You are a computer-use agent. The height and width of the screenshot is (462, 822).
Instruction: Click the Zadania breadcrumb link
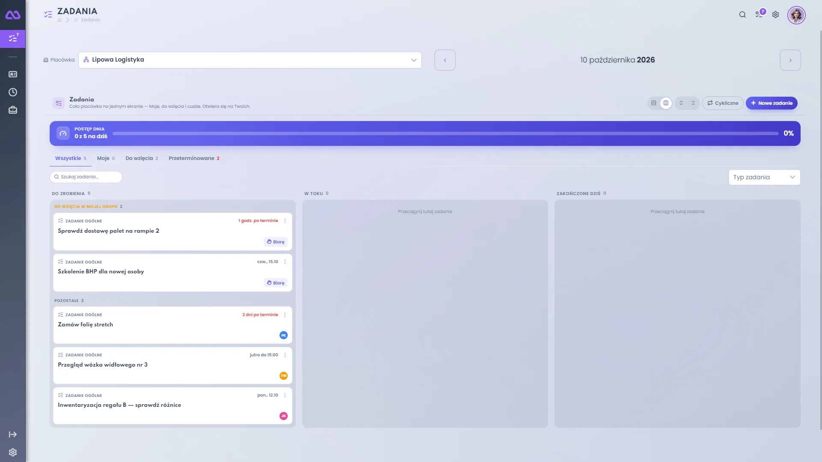[x=87, y=20]
